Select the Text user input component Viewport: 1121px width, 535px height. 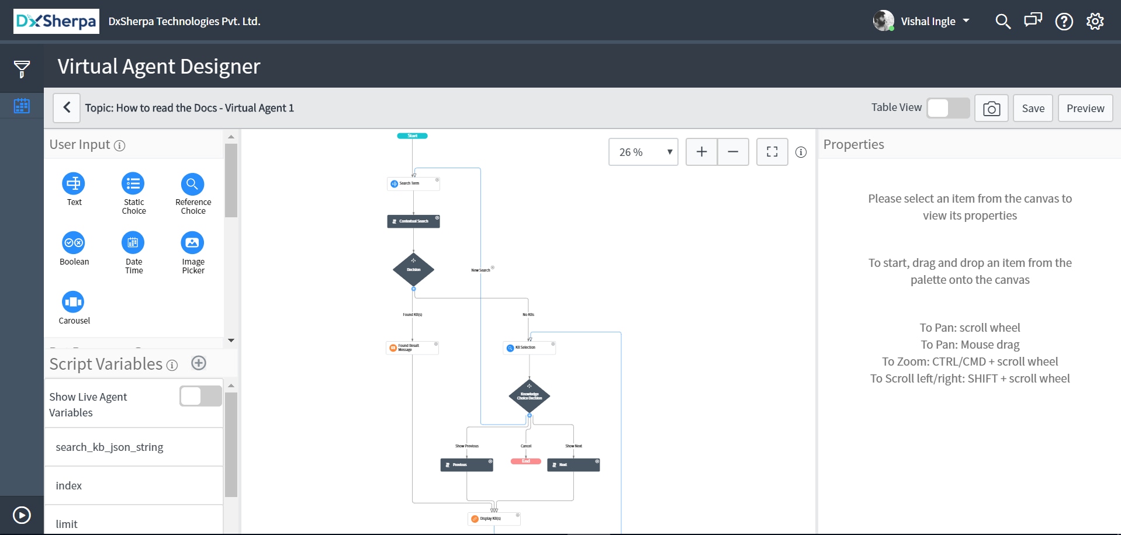74,184
